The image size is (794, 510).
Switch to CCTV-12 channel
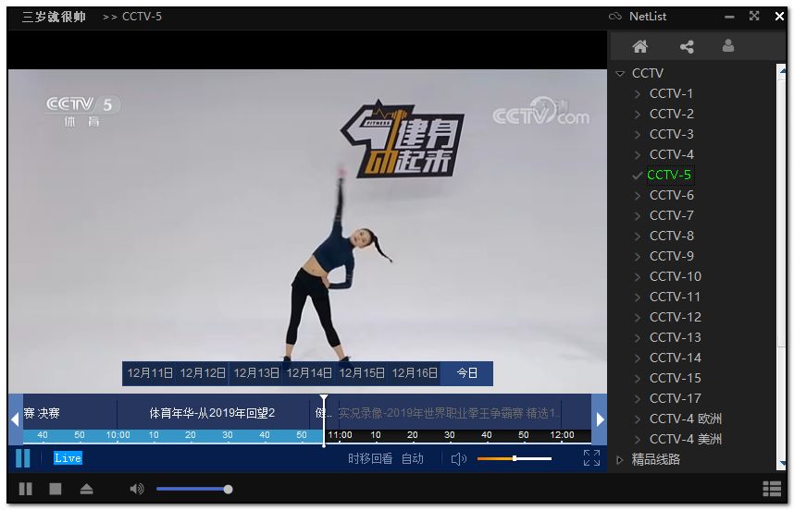[x=675, y=317]
